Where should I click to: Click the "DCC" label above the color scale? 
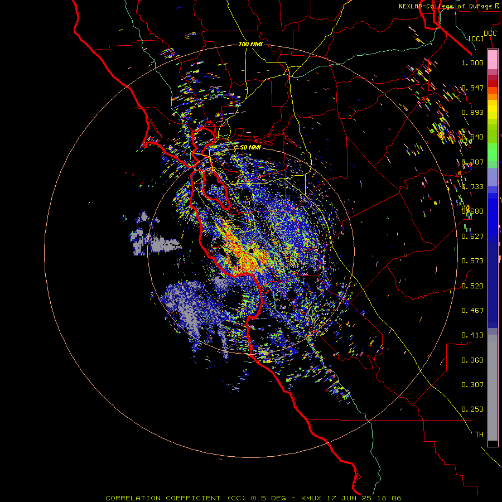tap(490, 33)
